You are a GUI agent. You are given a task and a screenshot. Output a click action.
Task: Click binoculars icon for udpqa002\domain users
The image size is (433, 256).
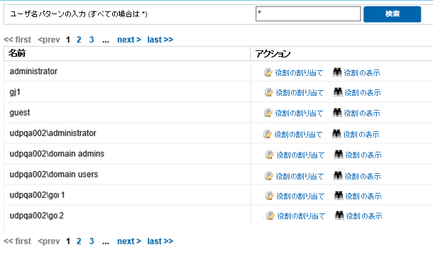(x=338, y=176)
